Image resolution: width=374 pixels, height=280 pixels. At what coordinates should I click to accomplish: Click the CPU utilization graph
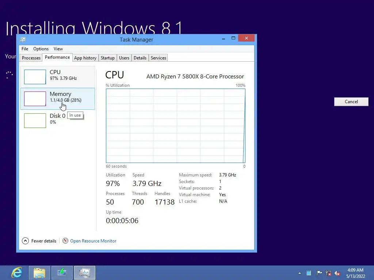(x=176, y=126)
